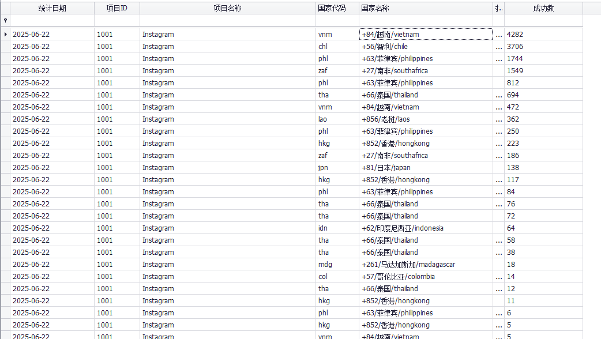Select the 1549 success count cell
This screenshot has height=339, width=601.
point(543,70)
